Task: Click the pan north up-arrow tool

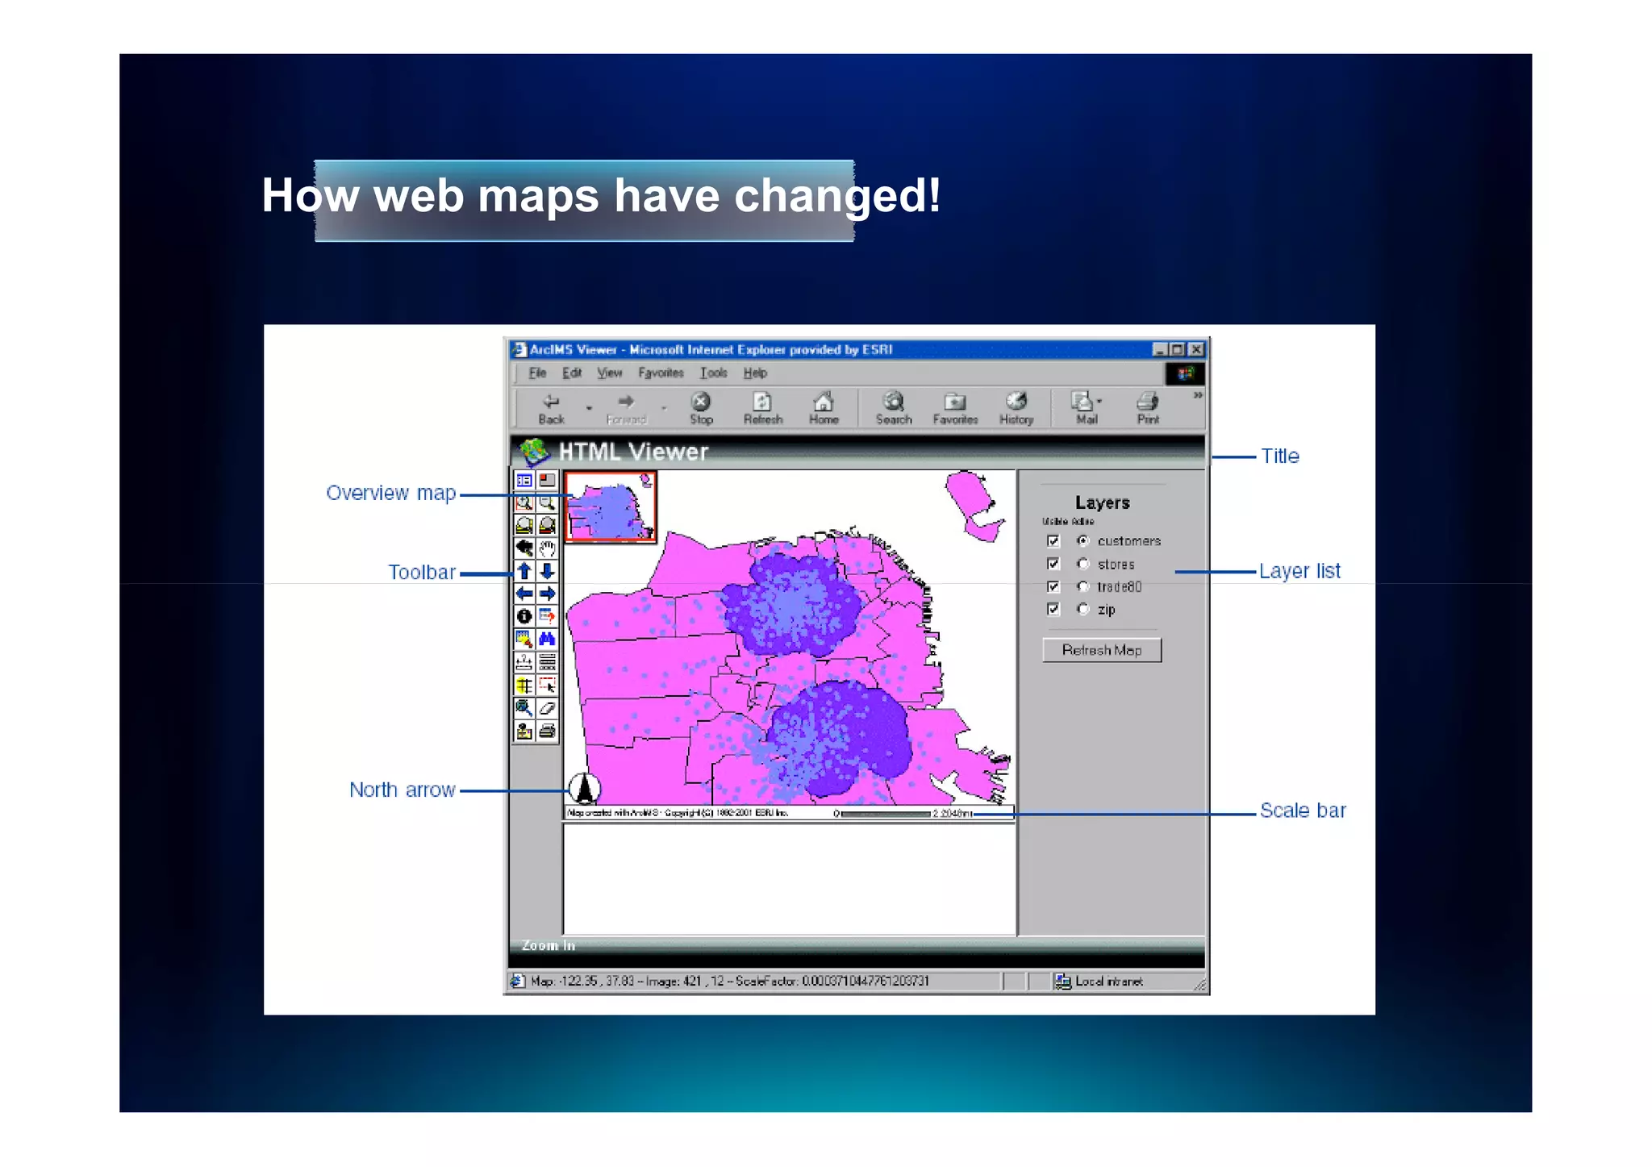Action: click(x=524, y=571)
